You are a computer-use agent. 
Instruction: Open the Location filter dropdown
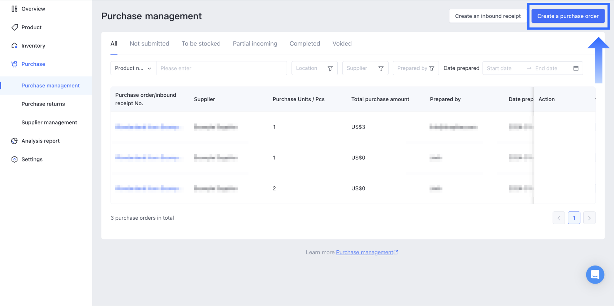pyautogui.click(x=315, y=68)
